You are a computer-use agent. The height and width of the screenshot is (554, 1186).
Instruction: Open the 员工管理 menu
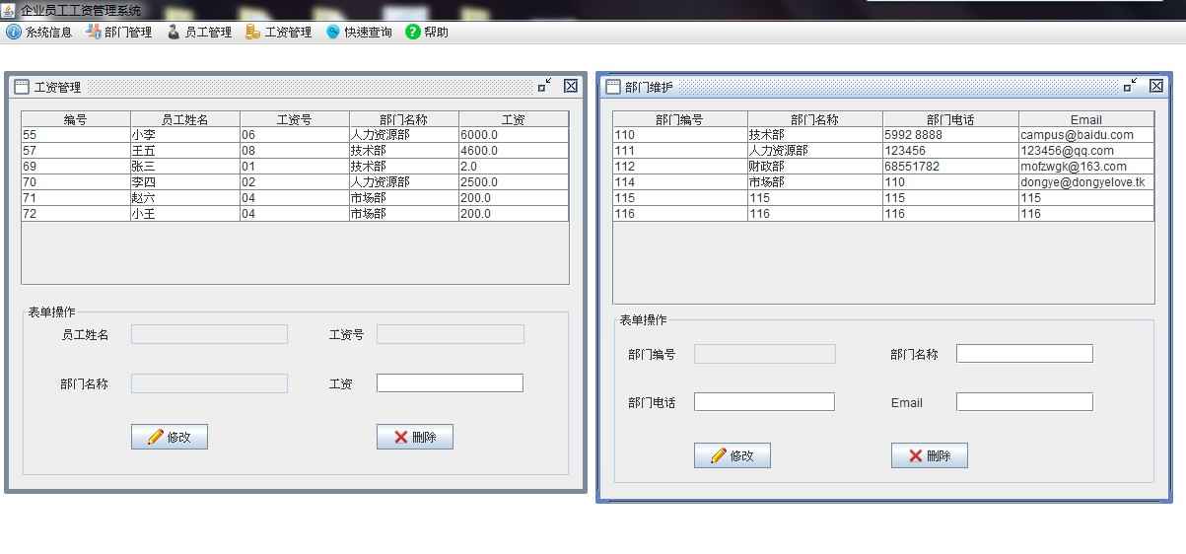tap(198, 33)
